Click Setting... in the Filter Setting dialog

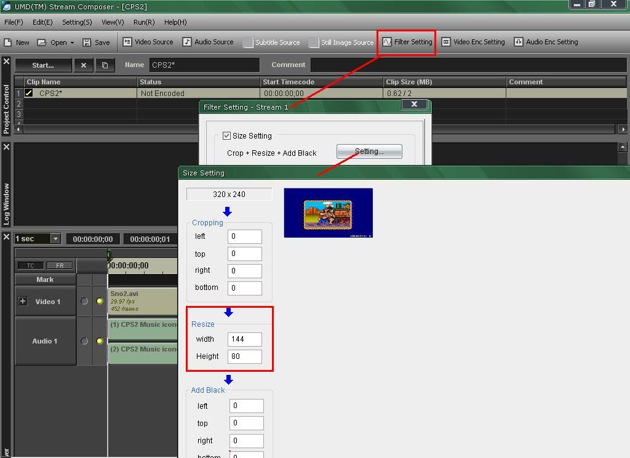tap(369, 151)
